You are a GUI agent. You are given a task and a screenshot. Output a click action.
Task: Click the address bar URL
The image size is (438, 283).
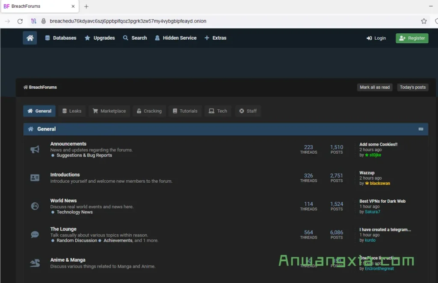point(128,21)
